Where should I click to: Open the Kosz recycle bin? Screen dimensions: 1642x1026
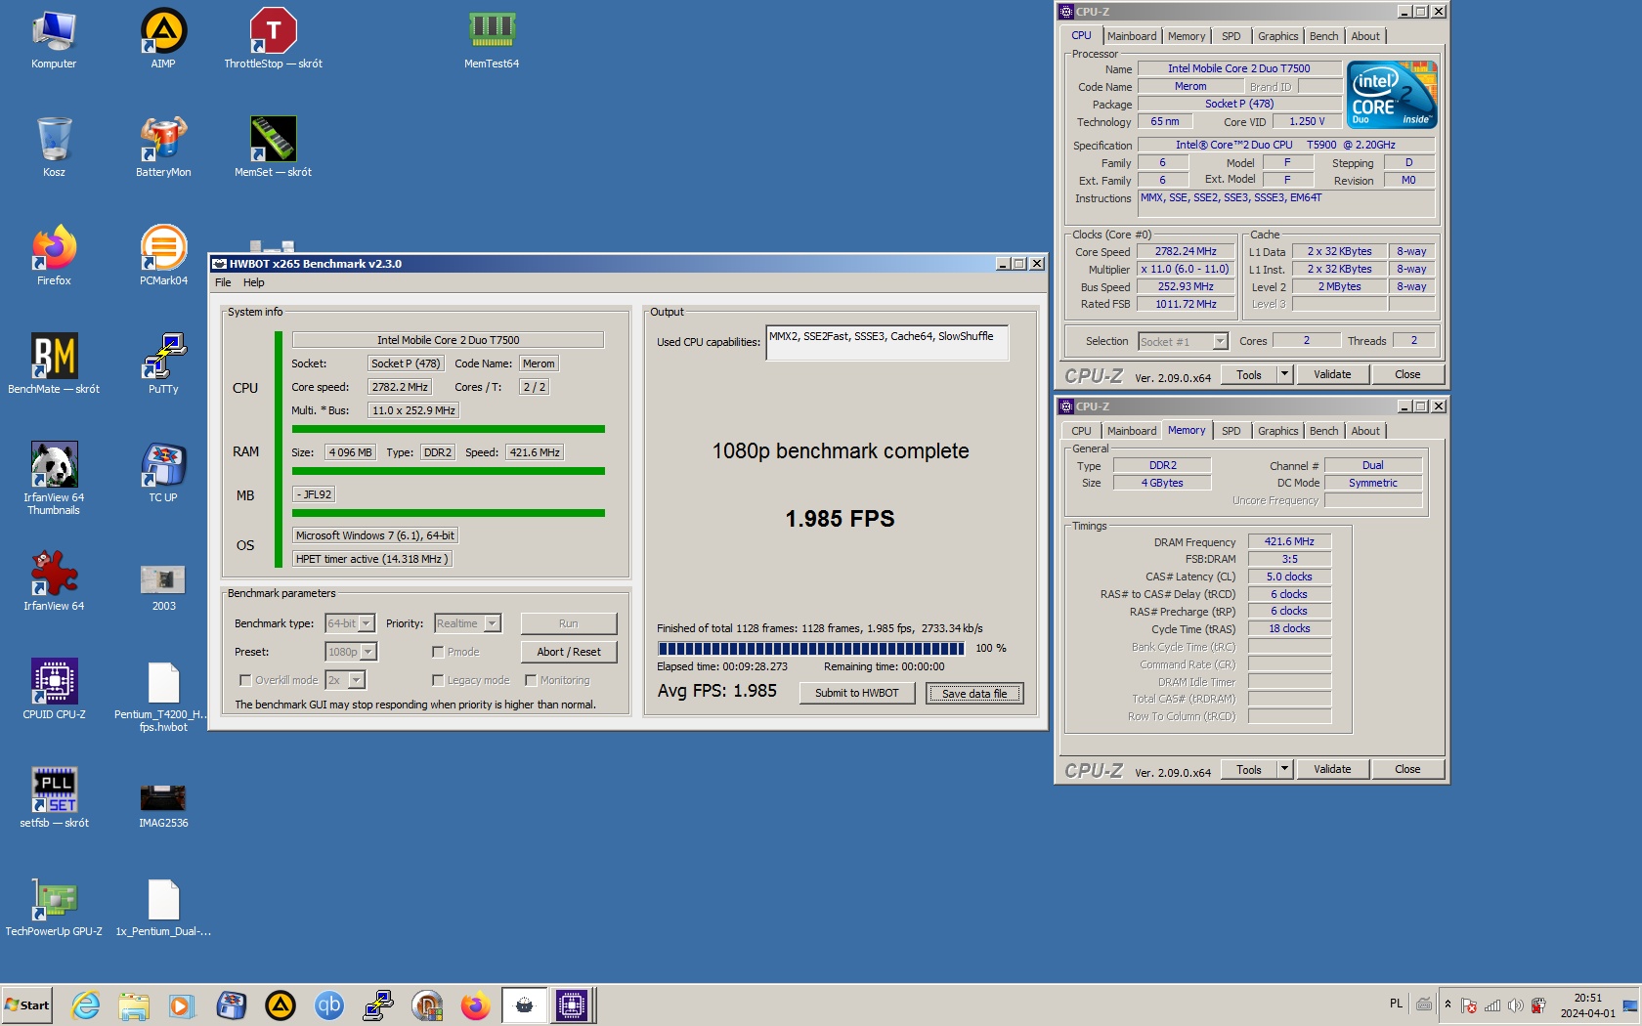54,148
